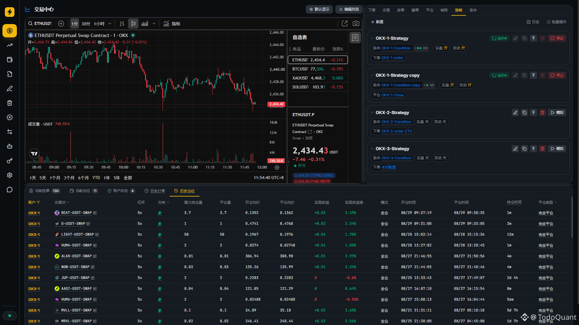Toggle 实盘 开 on OKX-1-Strategy
Viewport: 579px width, 325px height.
441,48
